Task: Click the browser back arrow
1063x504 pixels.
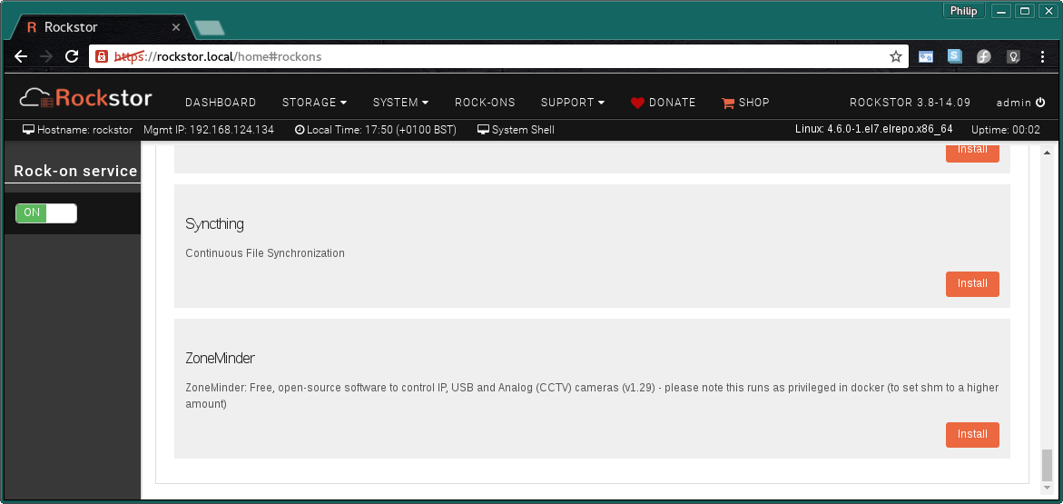Action: 21,57
